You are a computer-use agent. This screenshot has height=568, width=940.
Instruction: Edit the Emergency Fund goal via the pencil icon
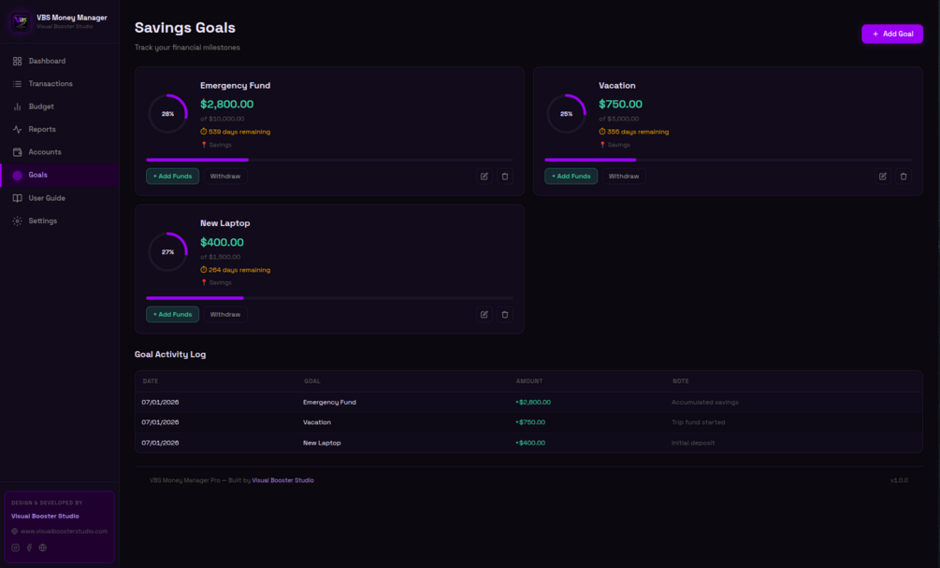(x=484, y=177)
